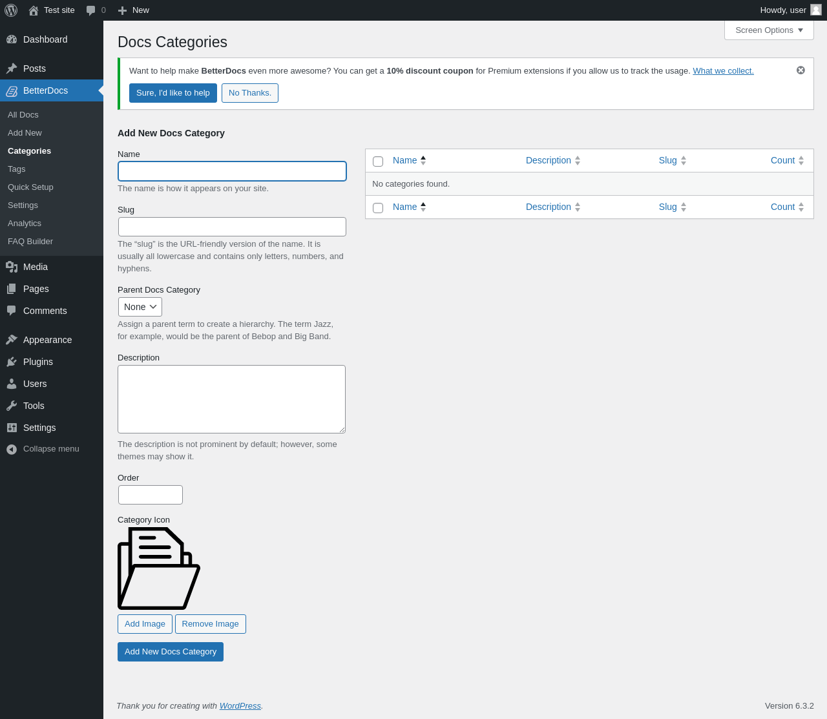Submit with Add New Docs Category button
The height and width of the screenshot is (719, 827).
(171, 652)
